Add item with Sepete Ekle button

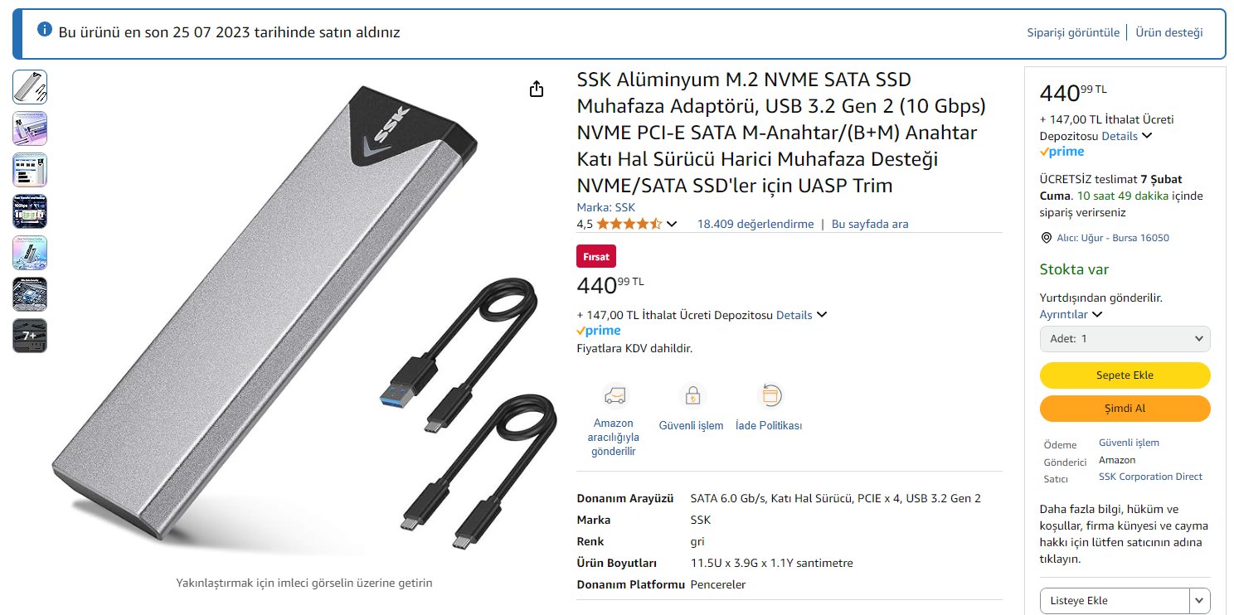1125,375
